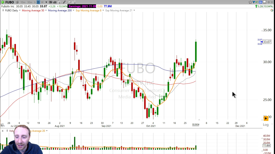This screenshot has width=275, height=154.
Task: Click the save chart icon
Action: [264, 2]
